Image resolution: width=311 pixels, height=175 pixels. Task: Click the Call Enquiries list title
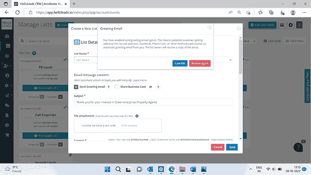click(45, 115)
